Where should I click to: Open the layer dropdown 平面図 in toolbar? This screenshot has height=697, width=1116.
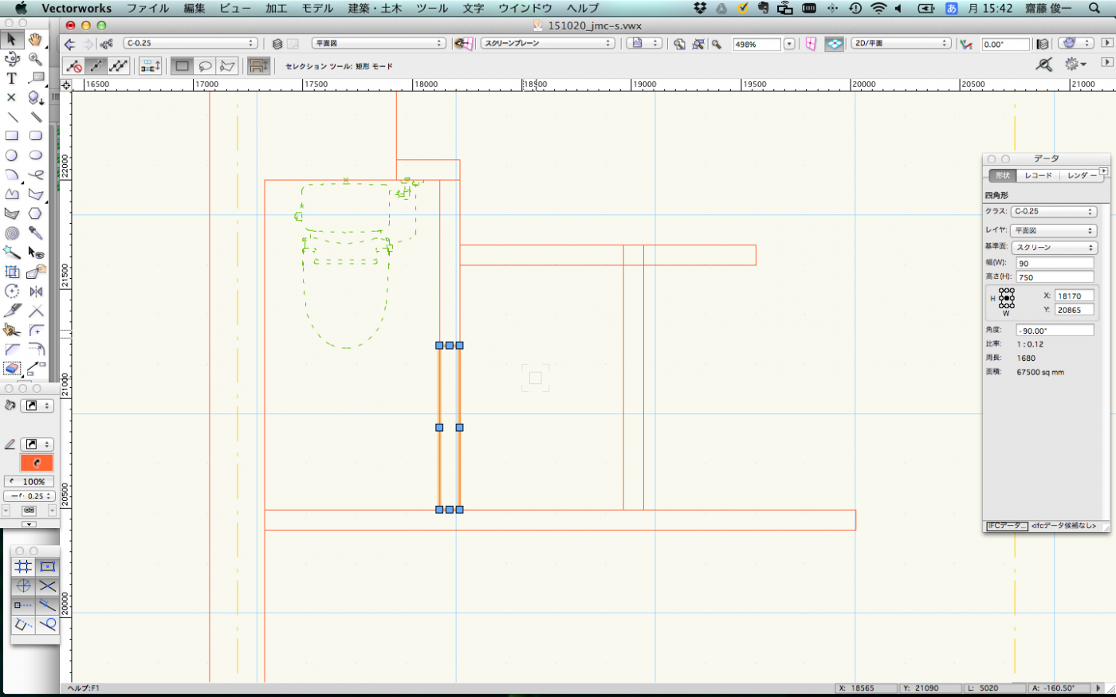378,43
